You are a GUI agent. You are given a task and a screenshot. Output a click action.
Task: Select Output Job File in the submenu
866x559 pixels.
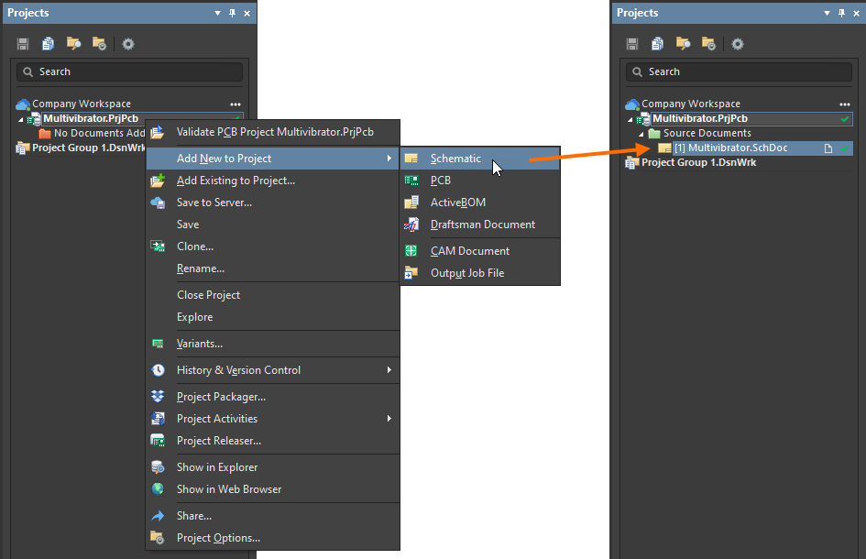(466, 273)
